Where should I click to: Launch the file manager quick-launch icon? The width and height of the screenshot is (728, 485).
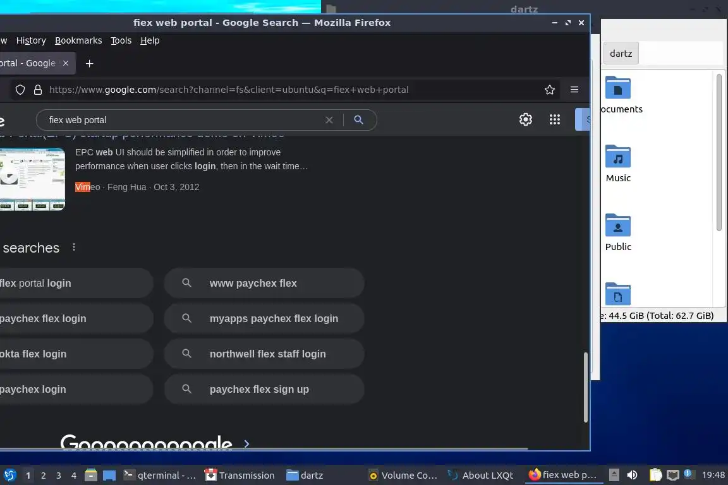click(x=91, y=476)
